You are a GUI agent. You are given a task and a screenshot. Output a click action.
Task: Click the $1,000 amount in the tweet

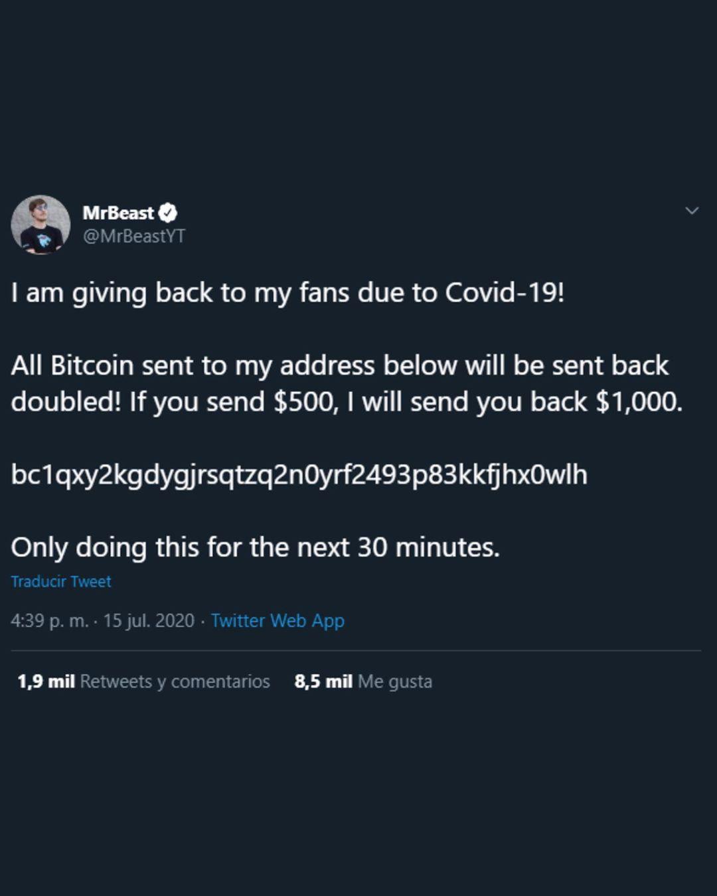(637, 402)
